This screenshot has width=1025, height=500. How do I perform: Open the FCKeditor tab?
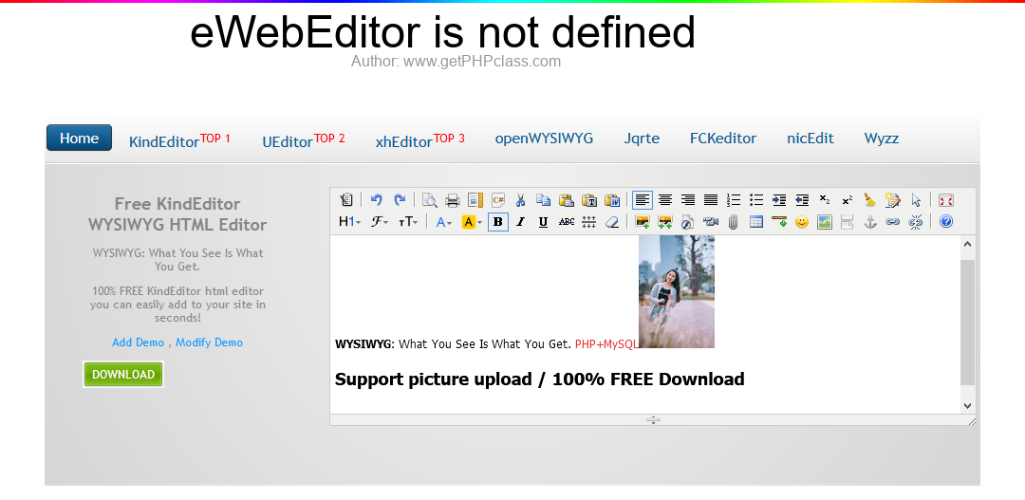tap(723, 139)
